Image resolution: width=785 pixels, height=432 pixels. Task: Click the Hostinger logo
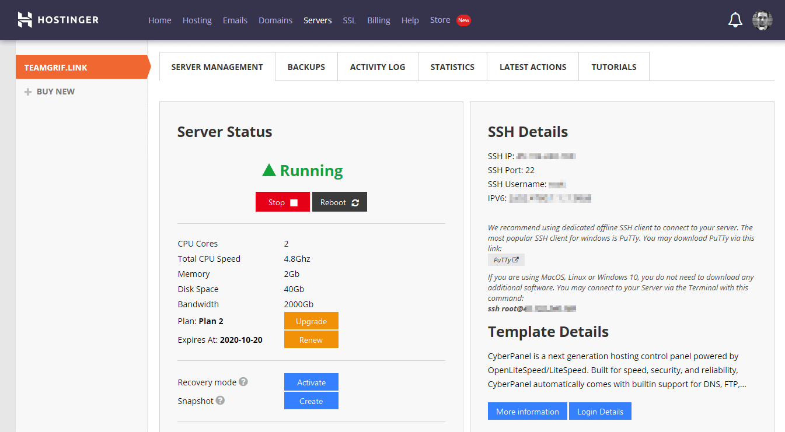pos(58,20)
